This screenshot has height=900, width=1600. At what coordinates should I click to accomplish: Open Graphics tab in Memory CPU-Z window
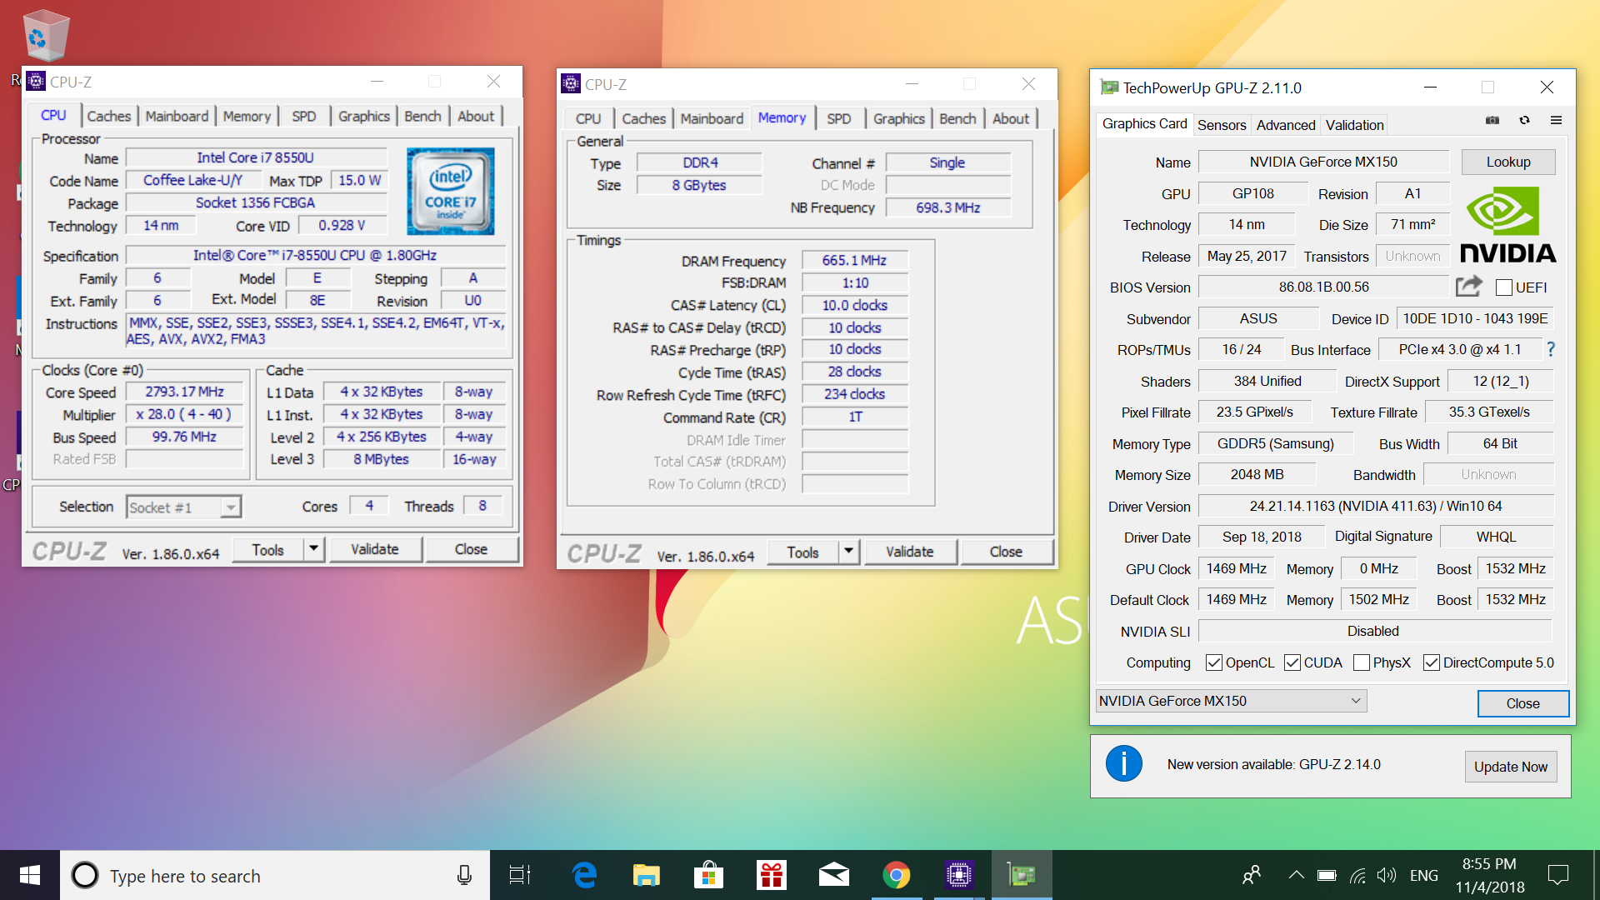point(898,118)
